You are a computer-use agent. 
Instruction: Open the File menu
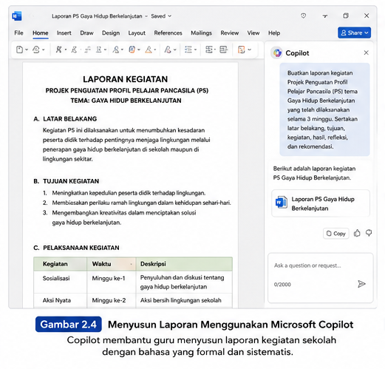18,33
